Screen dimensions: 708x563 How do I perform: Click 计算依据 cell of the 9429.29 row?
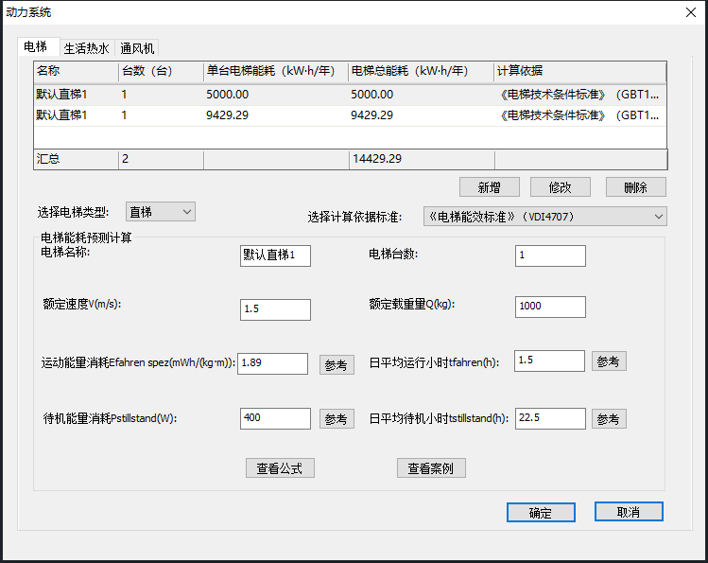click(x=579, y=115)
